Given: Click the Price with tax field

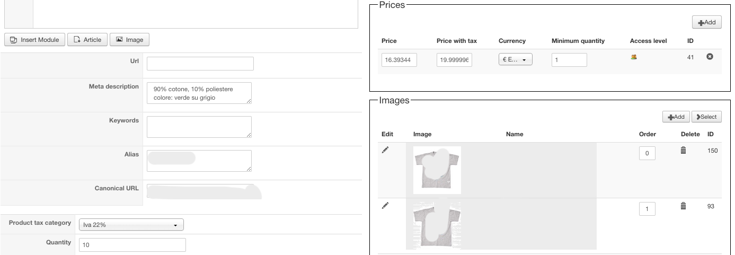Looking at the screenshot, I should click(454, 60).
